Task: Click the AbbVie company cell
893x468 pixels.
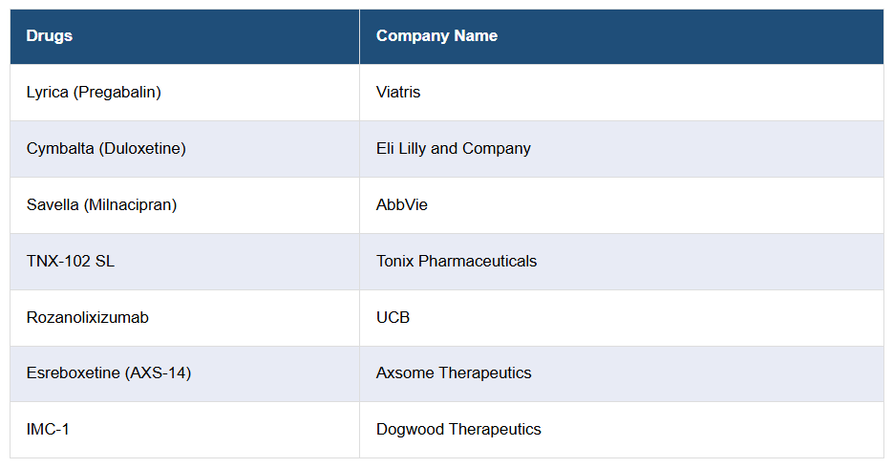Action: (402, 205)
